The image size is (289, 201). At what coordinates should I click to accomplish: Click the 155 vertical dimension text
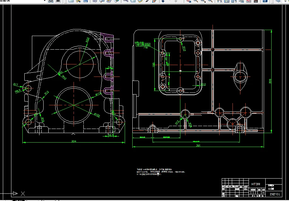(154, 65)
